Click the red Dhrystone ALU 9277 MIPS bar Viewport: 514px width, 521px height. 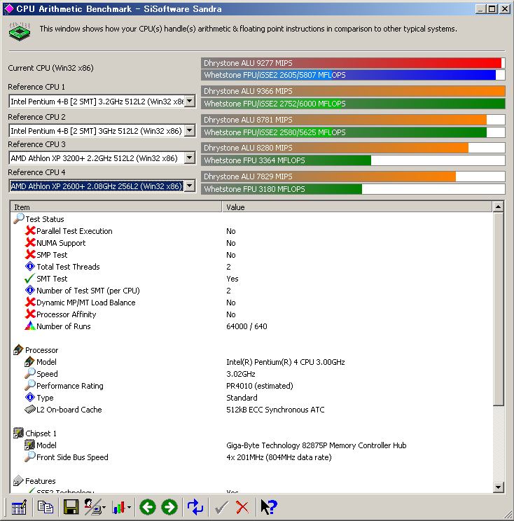tap(351, 63)
